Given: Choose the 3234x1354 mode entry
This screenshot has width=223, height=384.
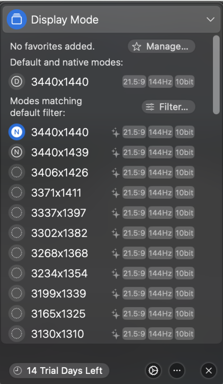Looking at the screenshot, I should click(102, 273).
